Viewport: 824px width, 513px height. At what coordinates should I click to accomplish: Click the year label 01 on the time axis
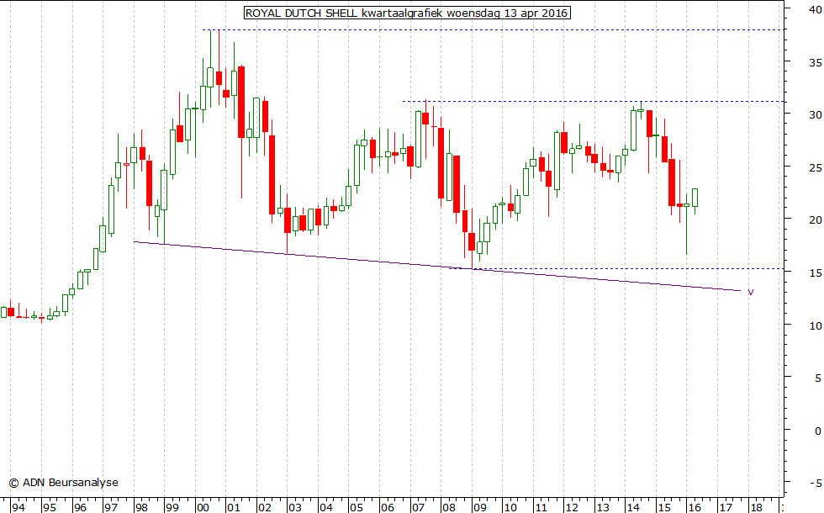[x=234, y=508]
